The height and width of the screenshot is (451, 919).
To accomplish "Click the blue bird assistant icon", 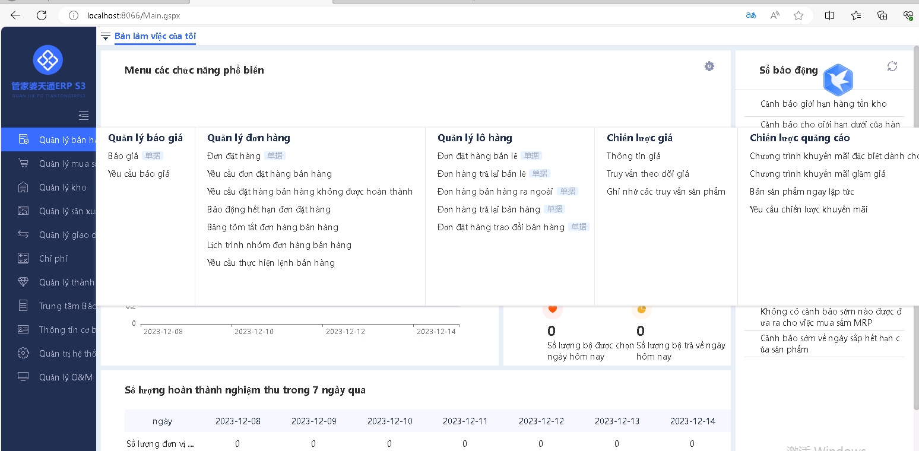I will [838, 80].
